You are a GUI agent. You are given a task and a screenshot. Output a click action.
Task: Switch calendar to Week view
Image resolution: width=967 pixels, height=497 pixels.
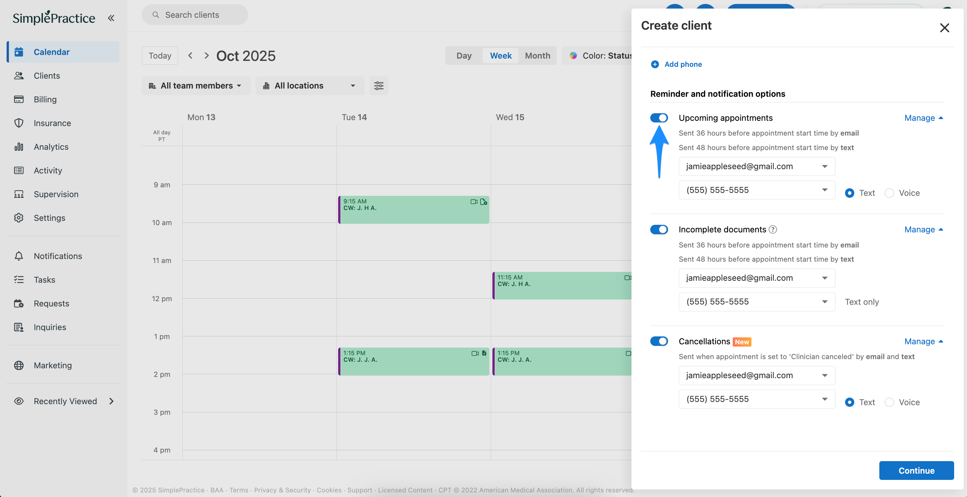[x=500, y=56]
